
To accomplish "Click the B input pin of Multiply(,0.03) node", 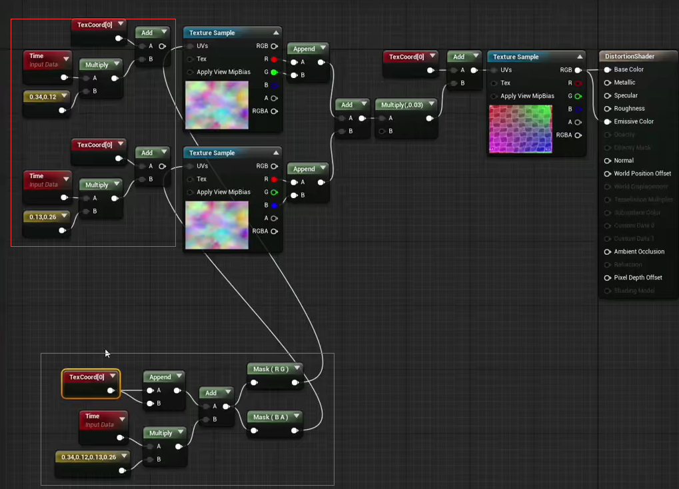I will point(382,131).
